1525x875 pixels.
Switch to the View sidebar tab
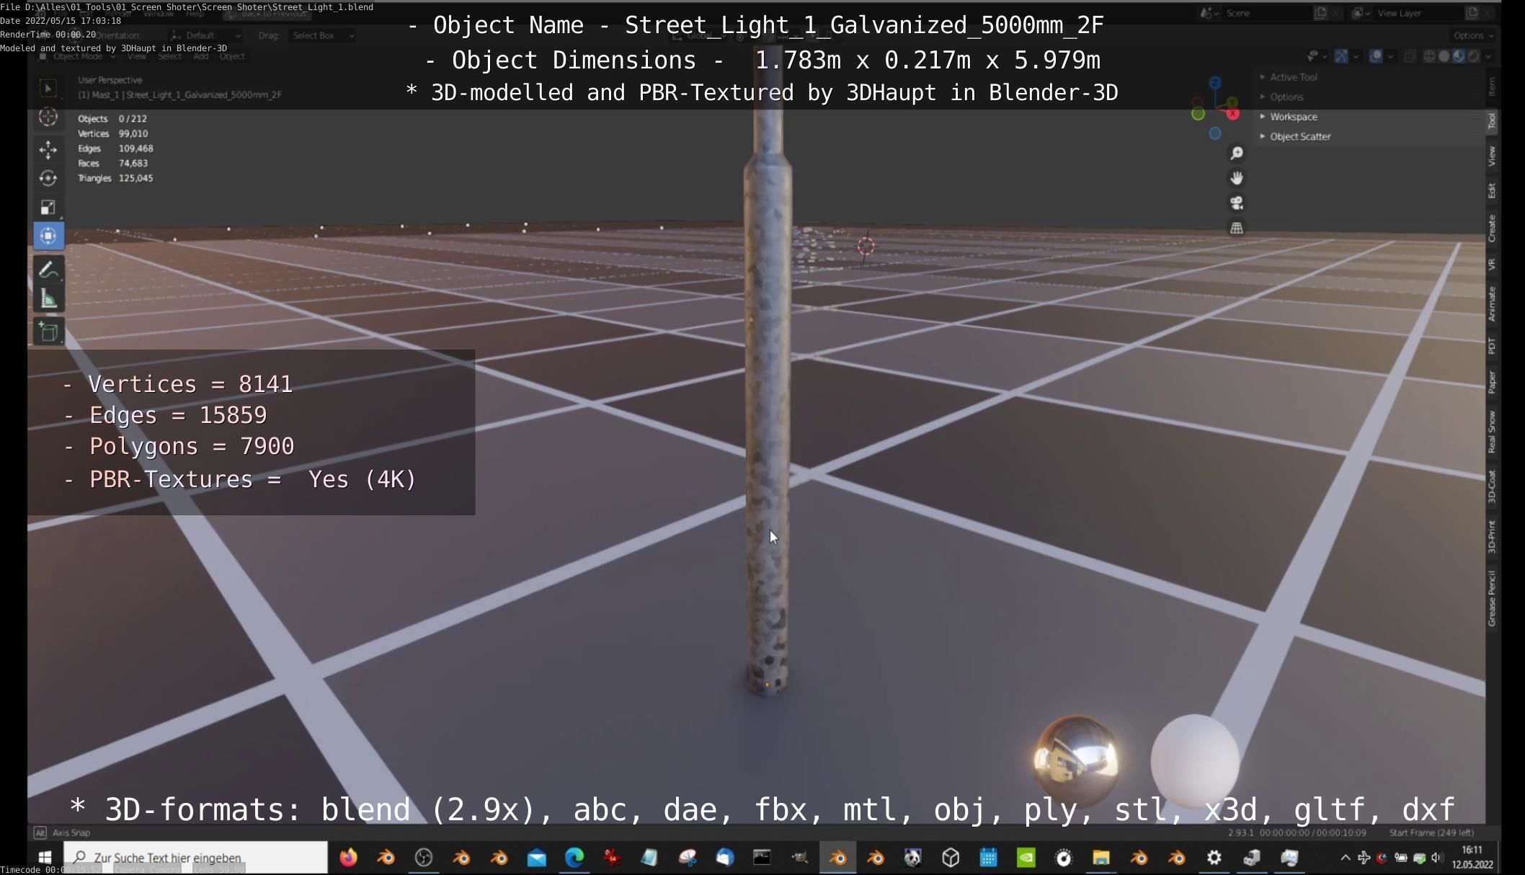tap(1493, 156)
